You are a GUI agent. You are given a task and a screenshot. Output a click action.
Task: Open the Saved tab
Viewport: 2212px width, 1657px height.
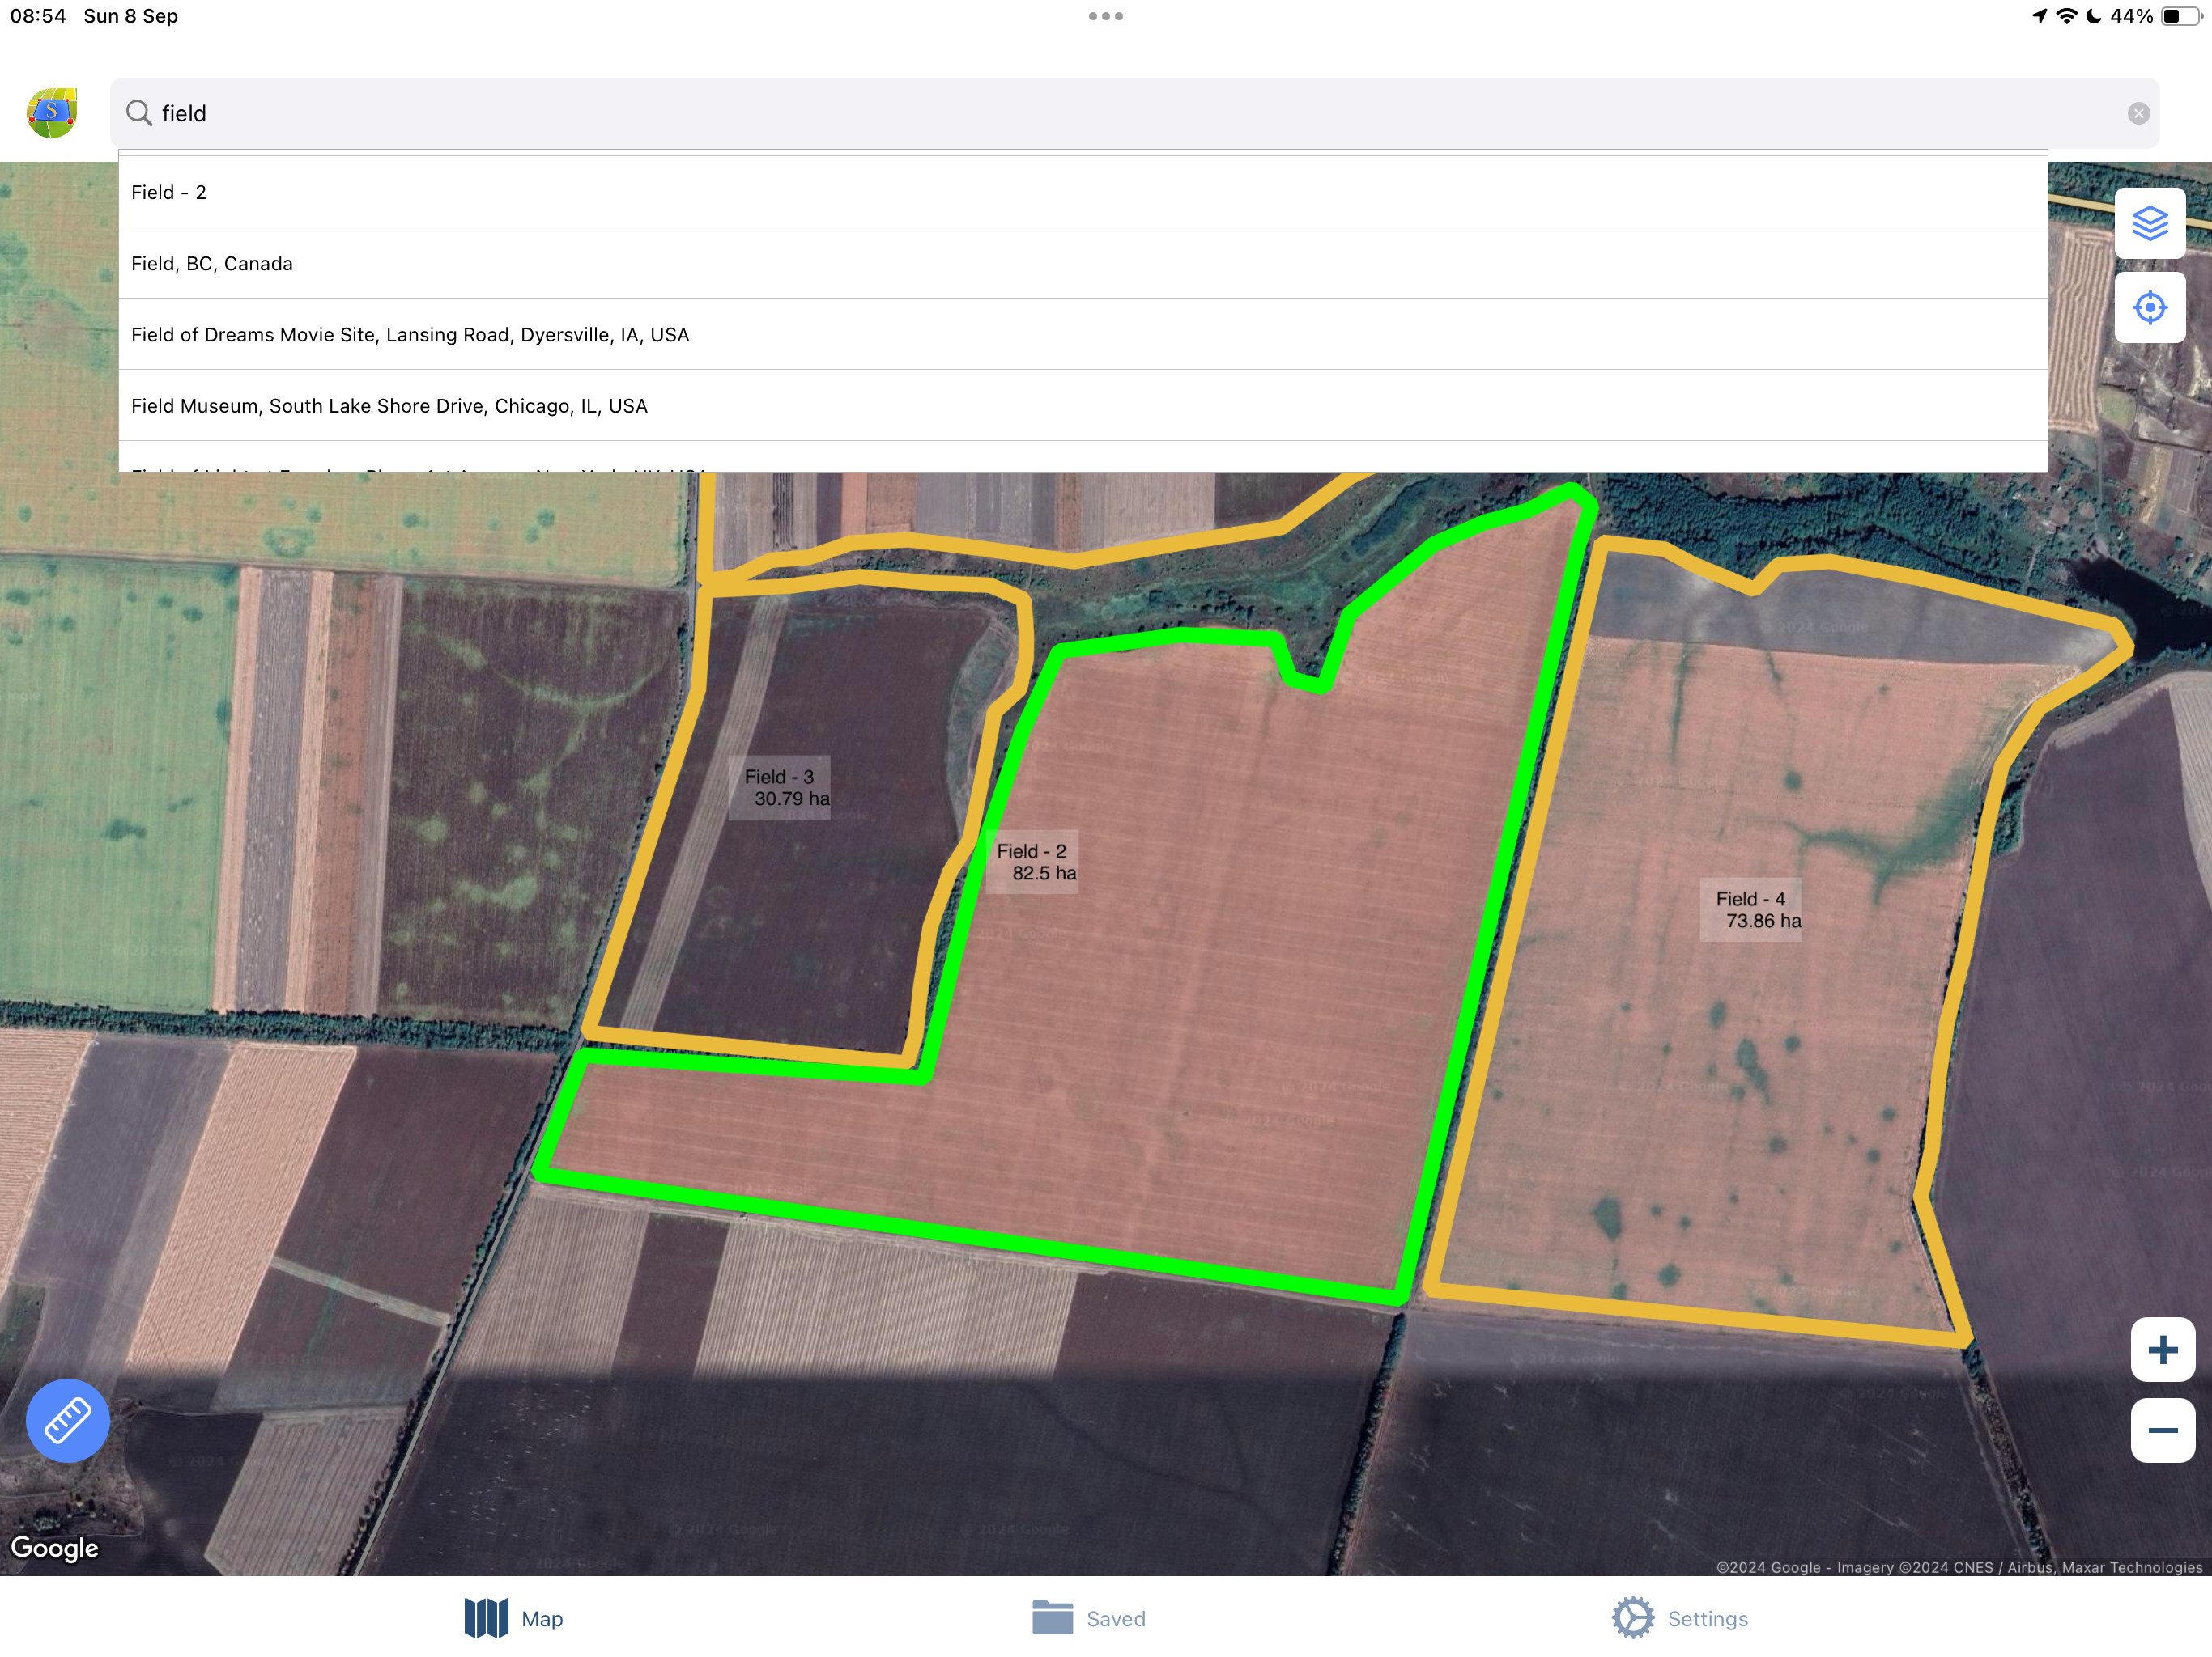point(1088,1618)
